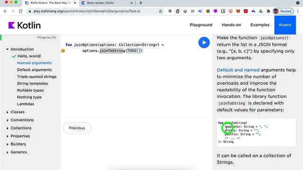Click the MetaMask fox extension icon
303x170 pixels.
click(x=238, y=11)
